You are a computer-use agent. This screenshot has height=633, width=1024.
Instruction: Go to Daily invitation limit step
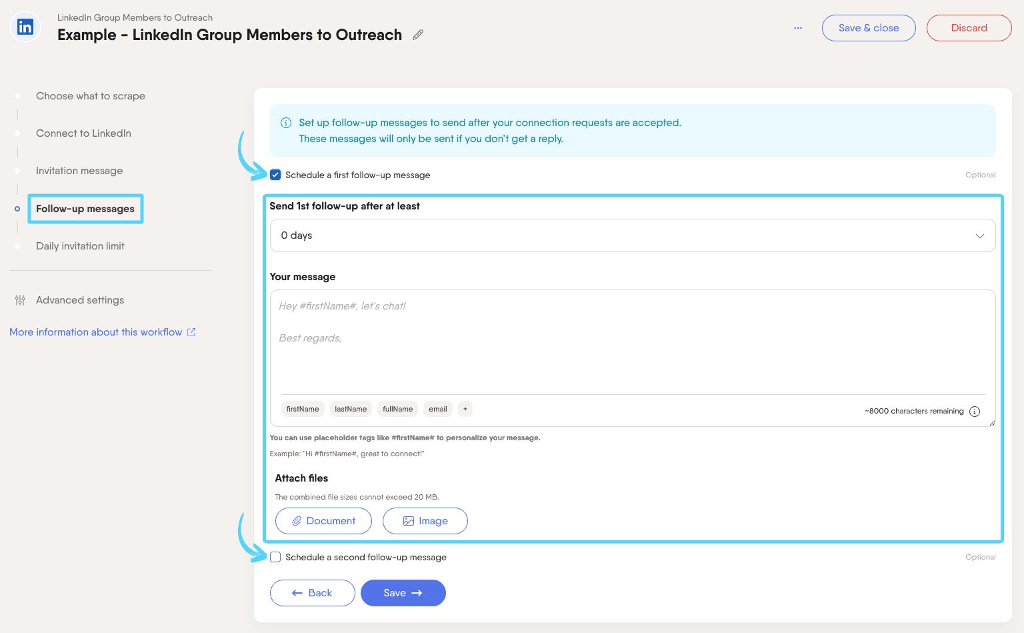[80, 246]
